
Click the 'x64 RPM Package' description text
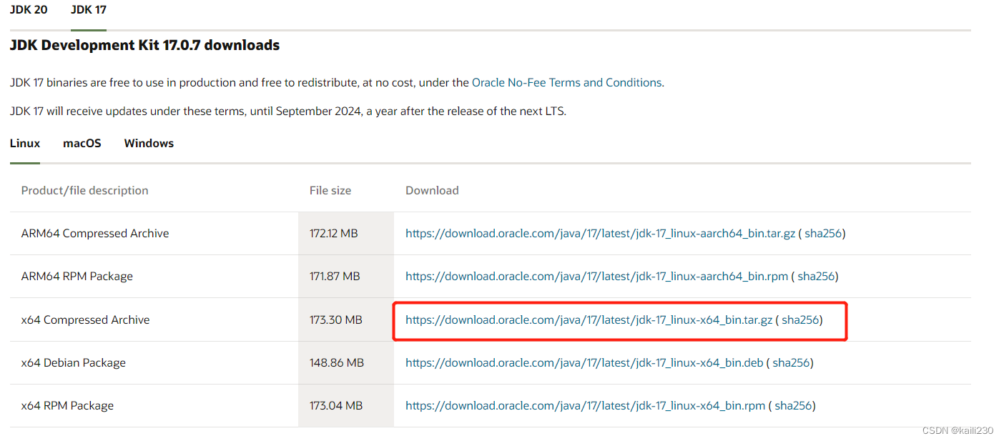[x=67, y=405]
